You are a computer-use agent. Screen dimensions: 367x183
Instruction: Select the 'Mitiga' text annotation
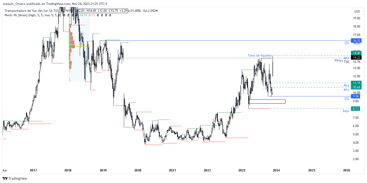339,60
